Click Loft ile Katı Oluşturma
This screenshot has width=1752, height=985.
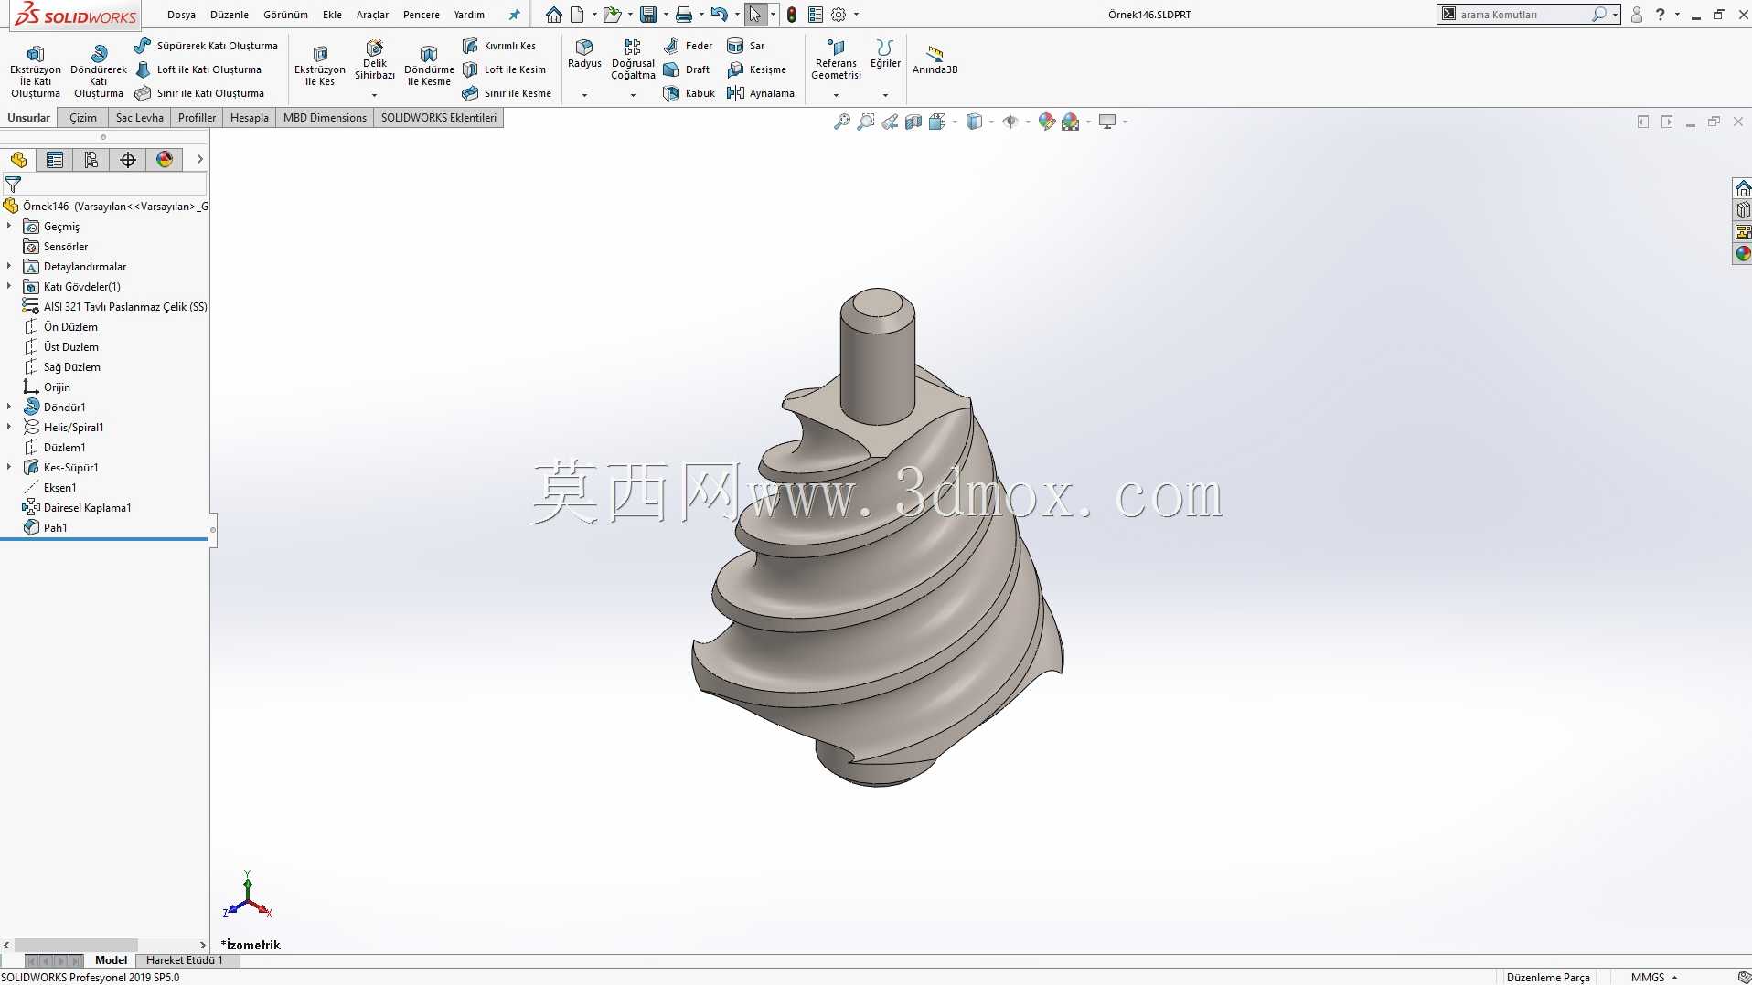point(198,69)
